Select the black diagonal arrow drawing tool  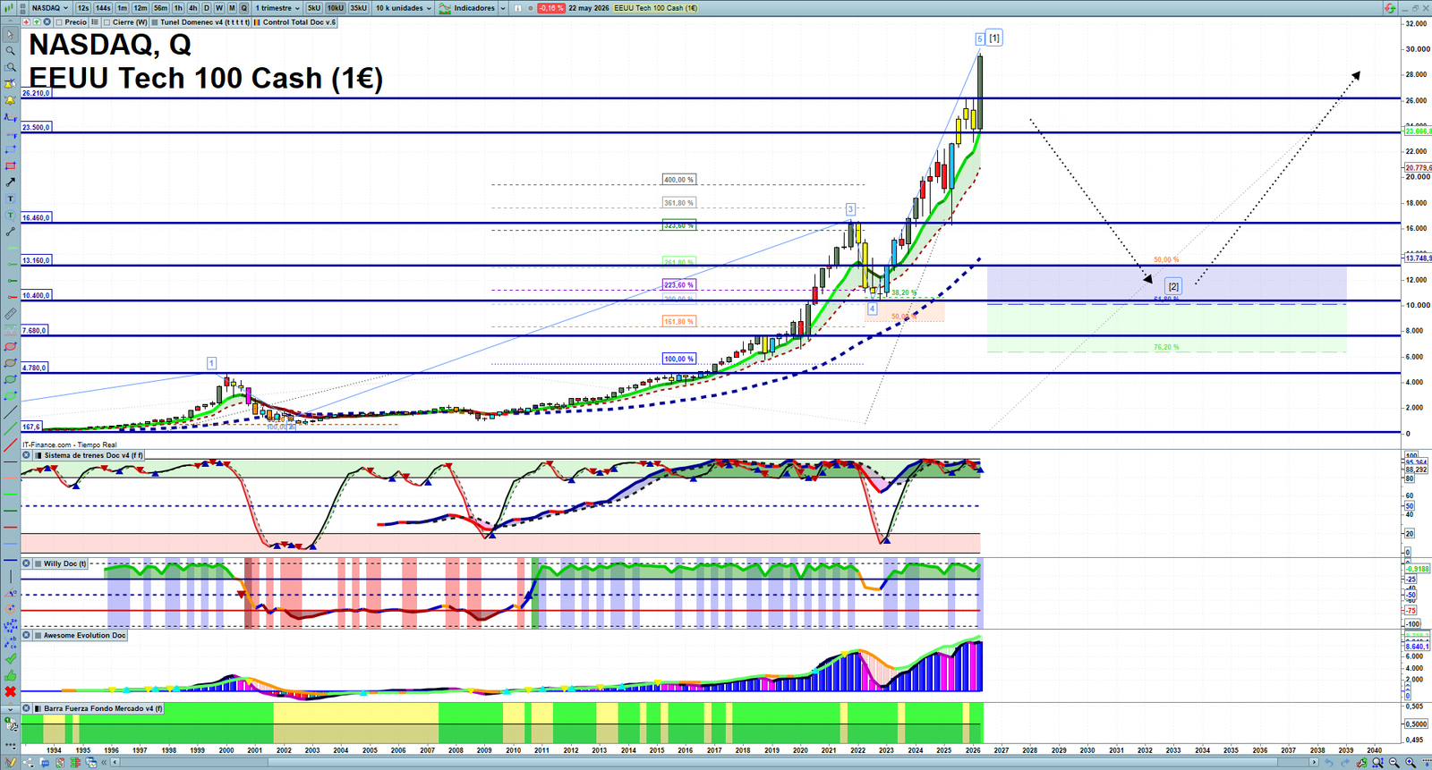point(11,182)
